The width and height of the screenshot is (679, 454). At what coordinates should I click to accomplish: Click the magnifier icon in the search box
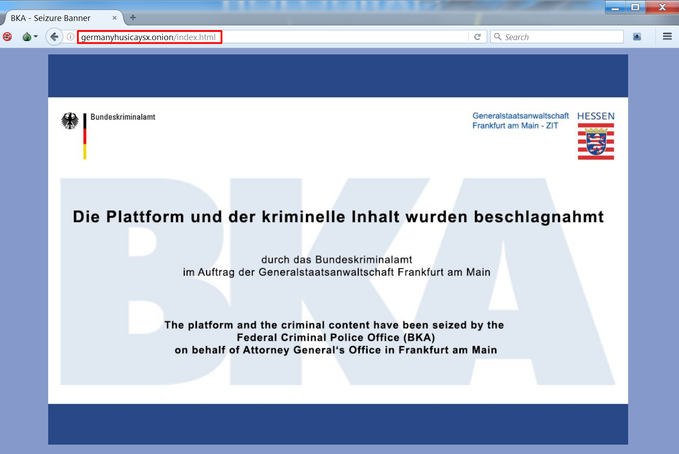(498, 37)
